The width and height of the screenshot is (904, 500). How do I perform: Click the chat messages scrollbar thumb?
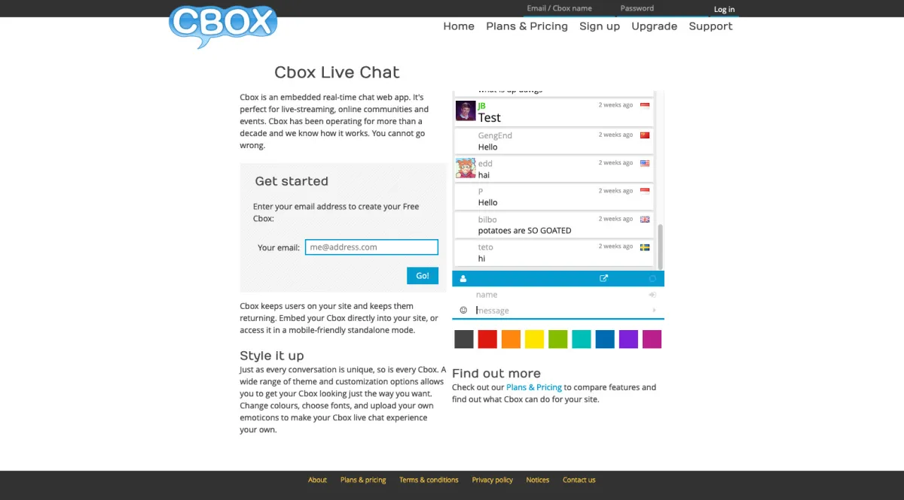click(x=661, y=247)
